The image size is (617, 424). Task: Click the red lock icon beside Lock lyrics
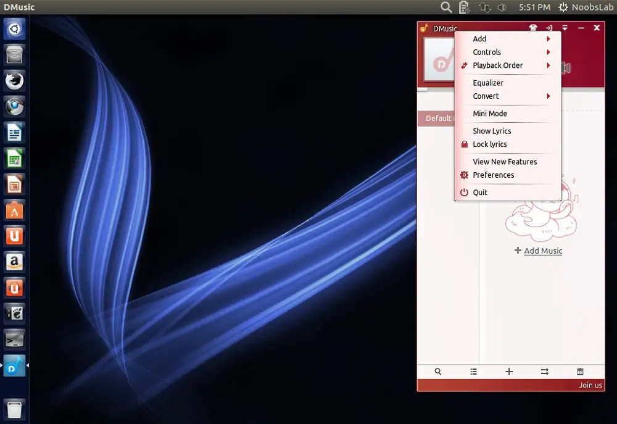[x=465, y=144]
